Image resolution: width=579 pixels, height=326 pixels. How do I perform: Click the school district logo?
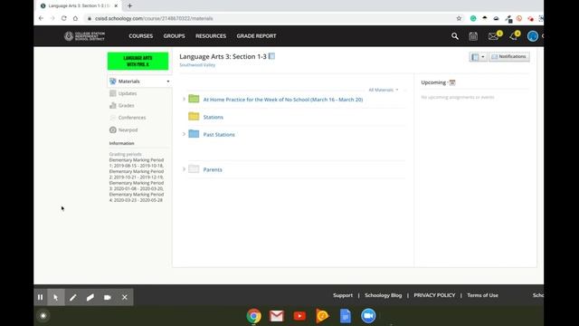84,36
